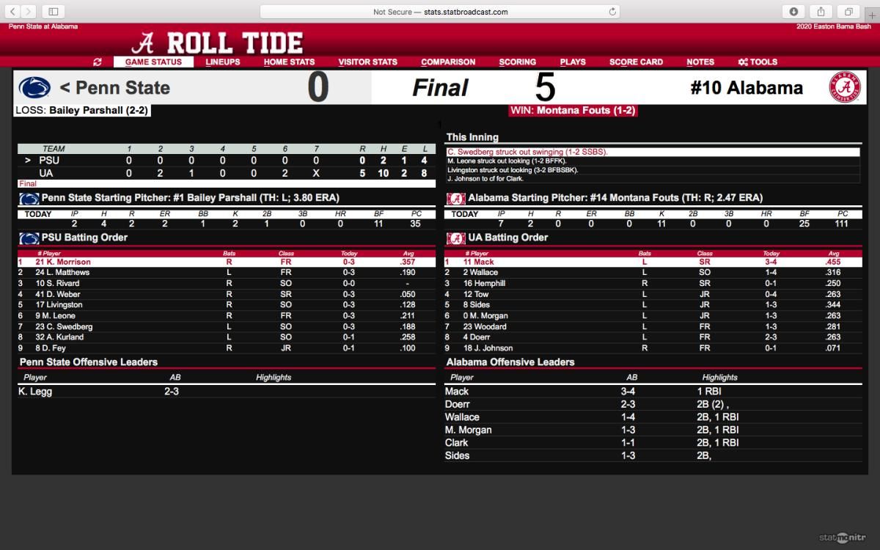880x550 pixels.
Task: Go forward in Safari history
Action: 30,12
